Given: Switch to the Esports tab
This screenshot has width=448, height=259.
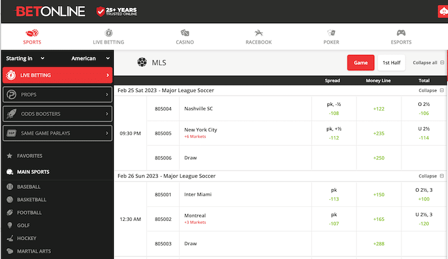Looking at the screenshot, I should point(401,36).
